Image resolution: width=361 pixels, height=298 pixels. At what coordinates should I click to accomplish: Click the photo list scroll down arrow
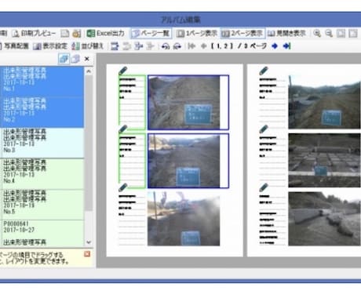coord(89,242)
